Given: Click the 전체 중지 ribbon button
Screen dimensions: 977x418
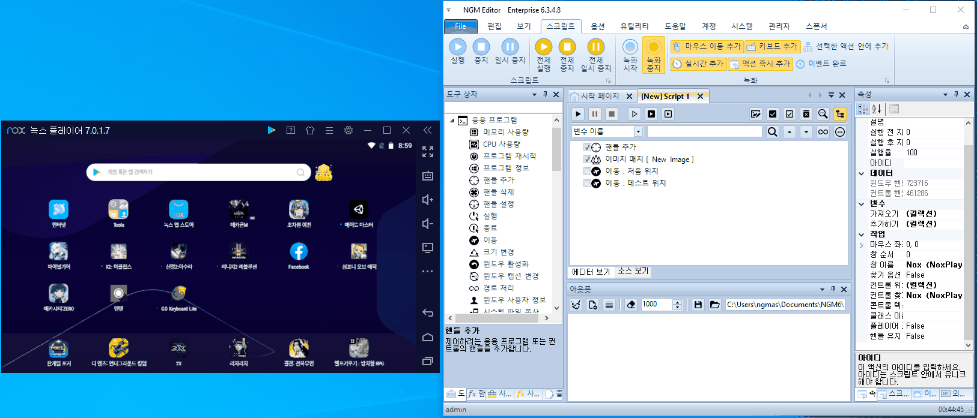Looking at the screenshot, I should [x=567, y=56].
